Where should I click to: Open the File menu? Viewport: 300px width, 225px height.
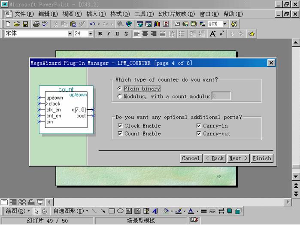tap(24, 14)
